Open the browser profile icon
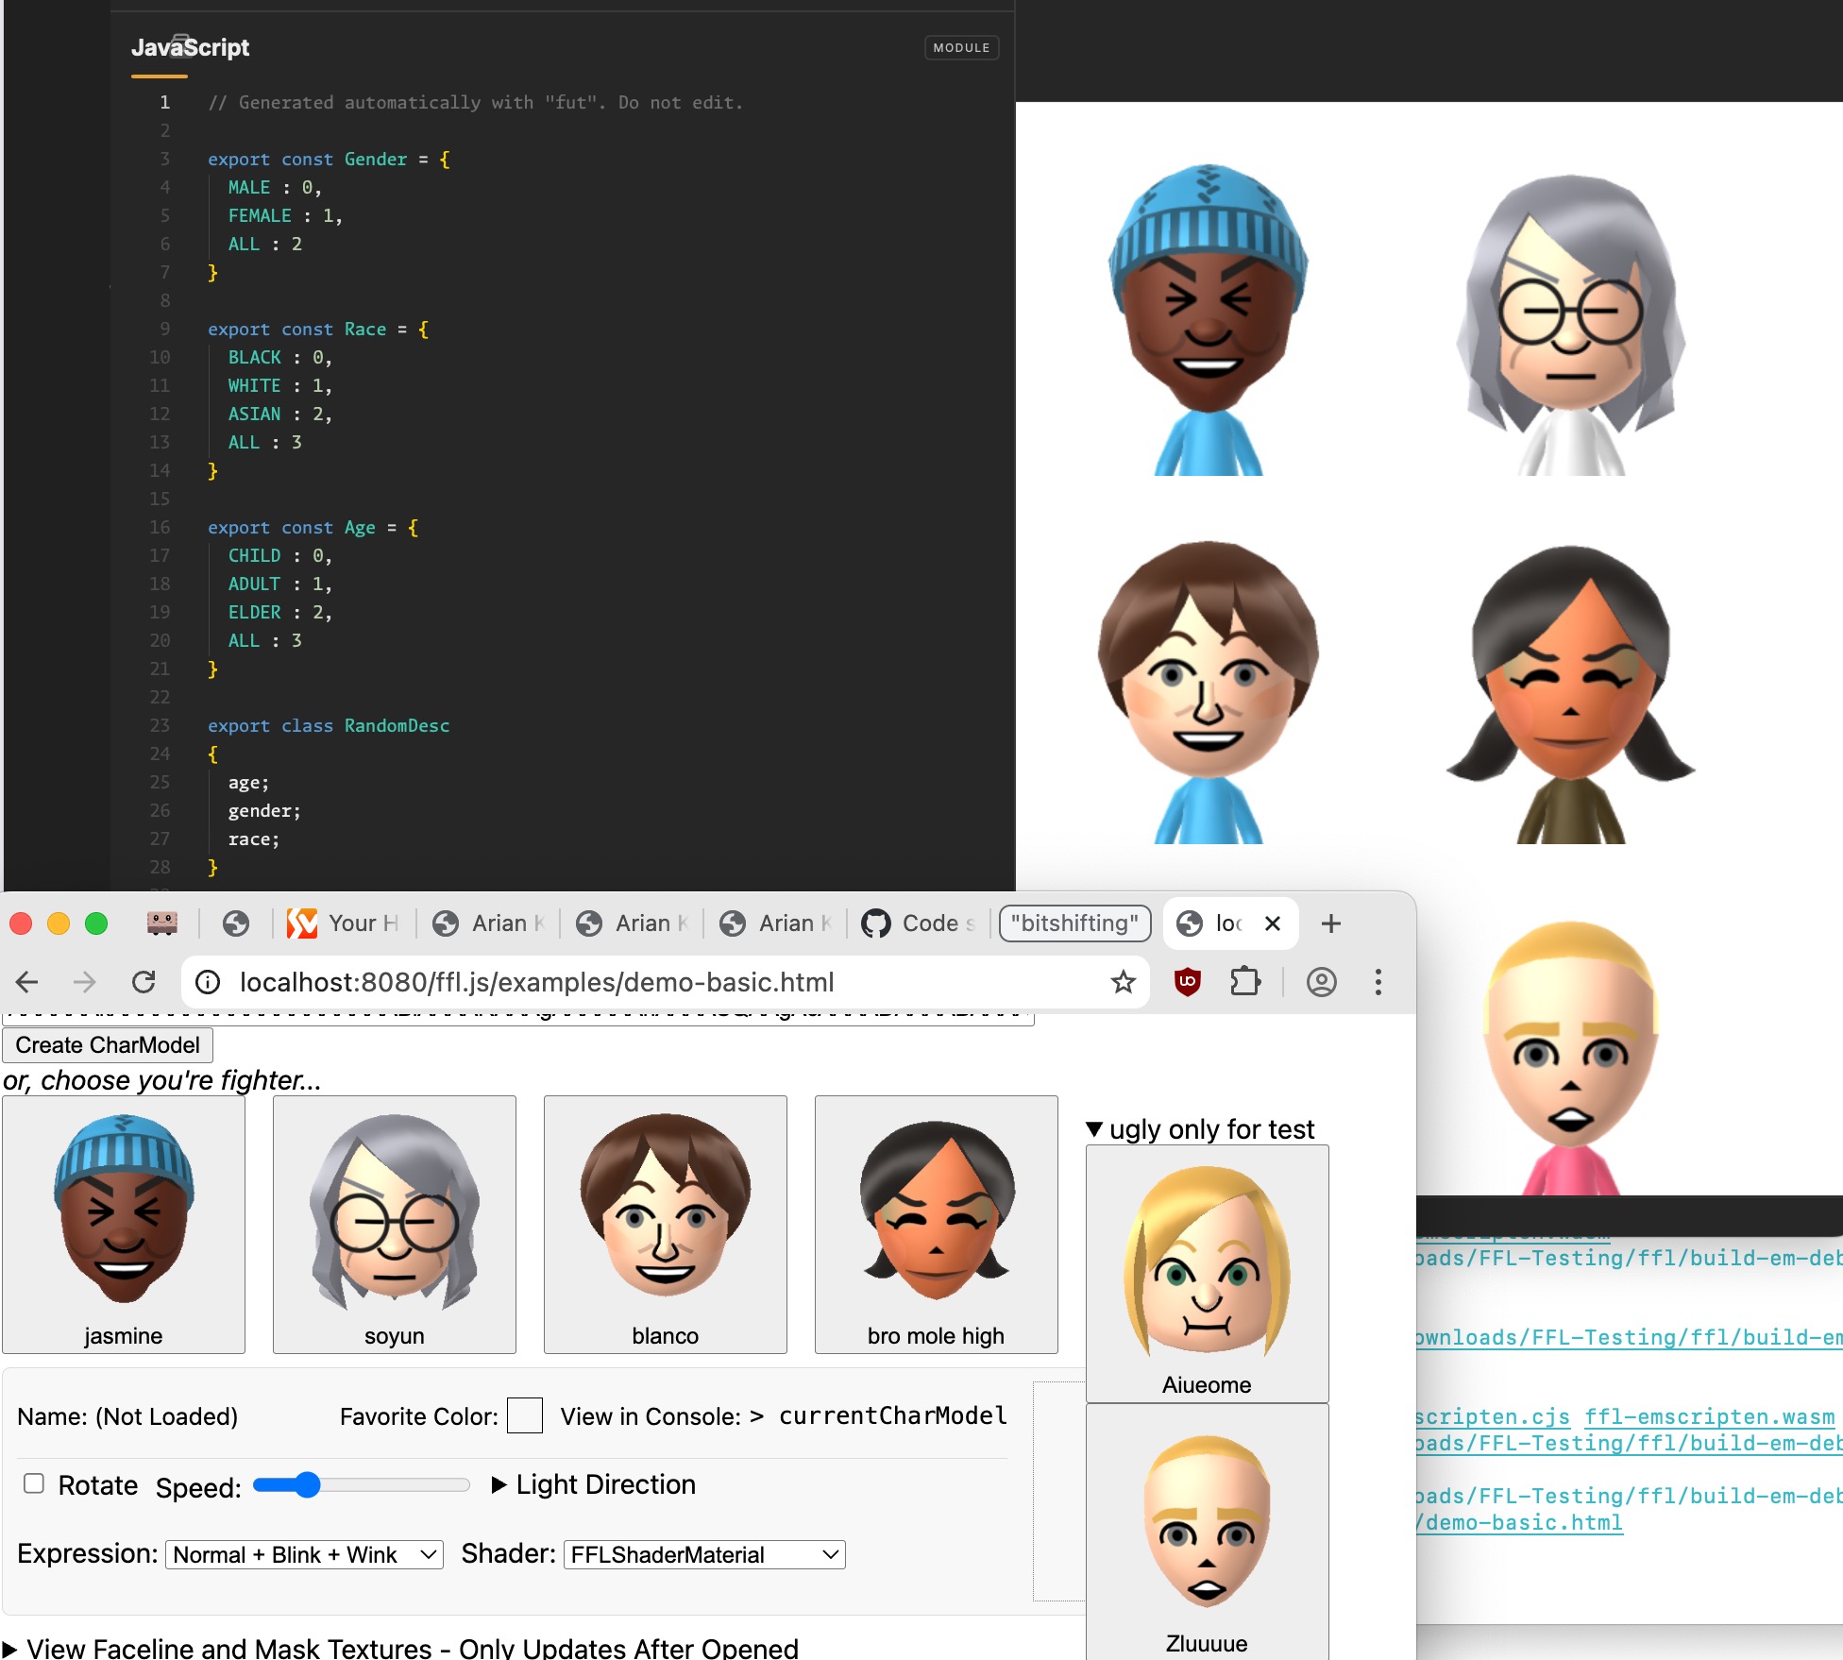 (1321, 982)
